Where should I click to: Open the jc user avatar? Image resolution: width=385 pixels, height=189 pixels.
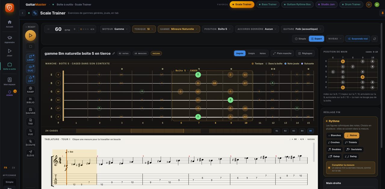click(377, 4)
